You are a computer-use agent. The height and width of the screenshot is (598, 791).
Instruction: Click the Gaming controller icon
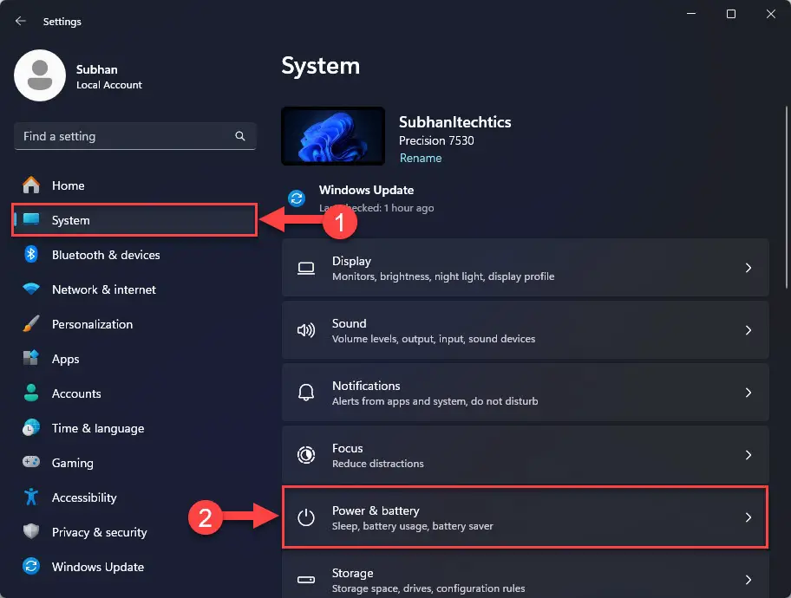coord(30,463)
